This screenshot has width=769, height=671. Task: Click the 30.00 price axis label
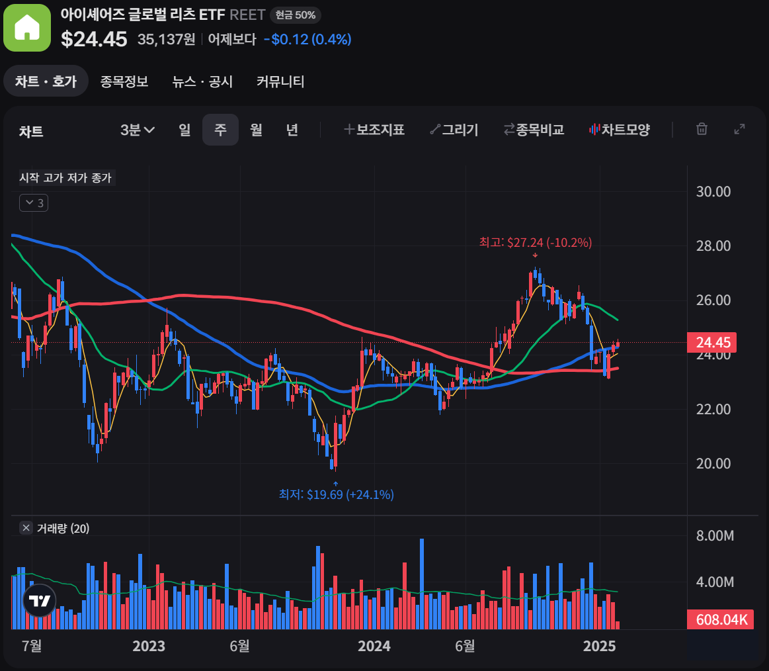(713, 191)
